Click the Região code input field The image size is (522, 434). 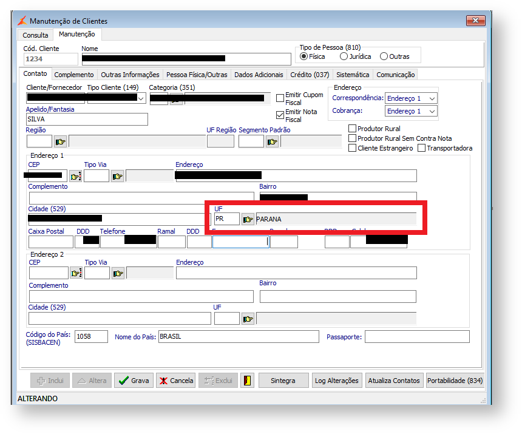pos(39,141)
